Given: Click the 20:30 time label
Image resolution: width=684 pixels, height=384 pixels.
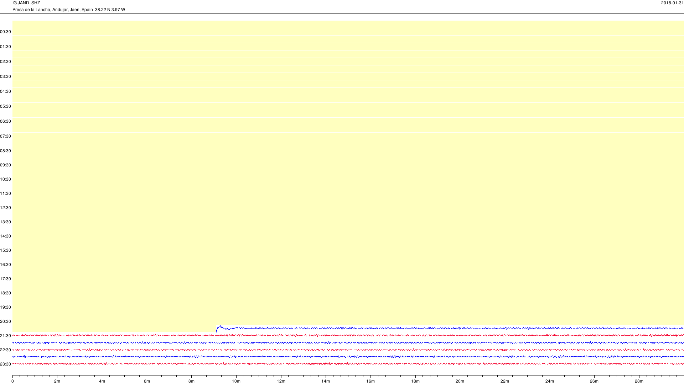Looking at the screenshot, I should pos(5,321).
